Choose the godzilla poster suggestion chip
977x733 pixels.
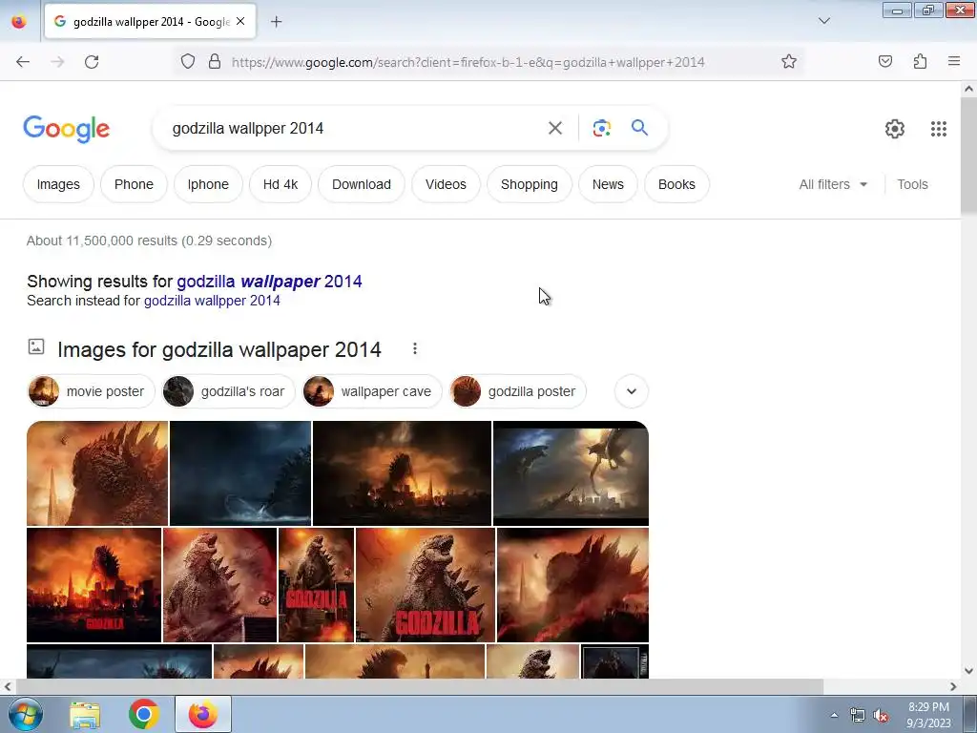[x=518, y=391]
